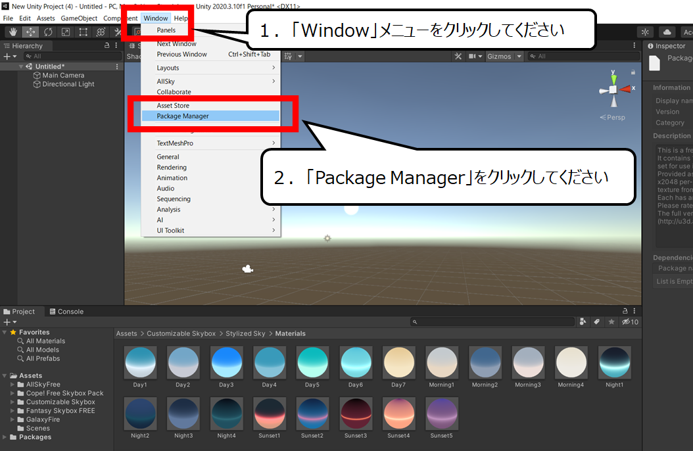Select All Materials saved search
693x451 pixels.
45,341
